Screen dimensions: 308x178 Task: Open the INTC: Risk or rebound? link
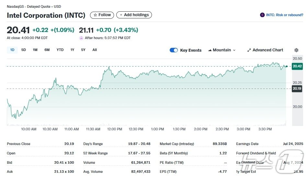pos(284,15)
